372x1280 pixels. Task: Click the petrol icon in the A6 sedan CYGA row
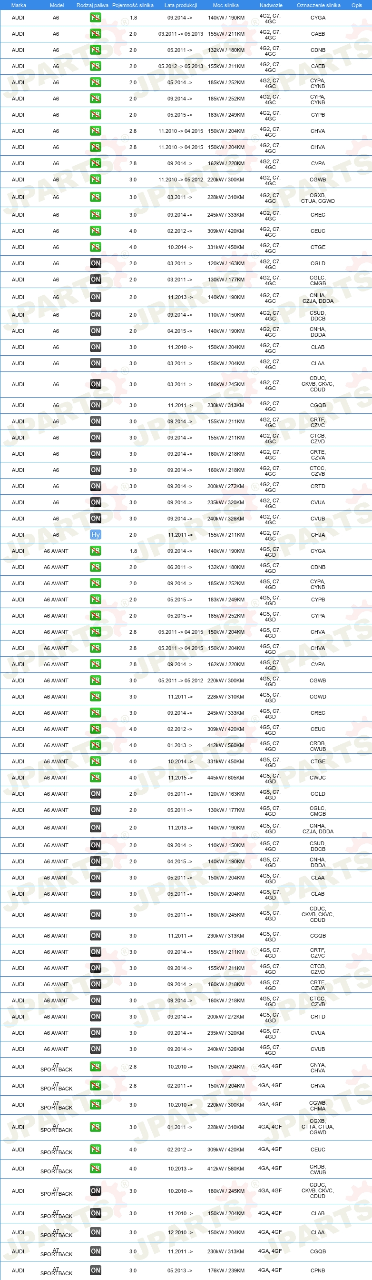pyautogui.click(x=95, y=18)
